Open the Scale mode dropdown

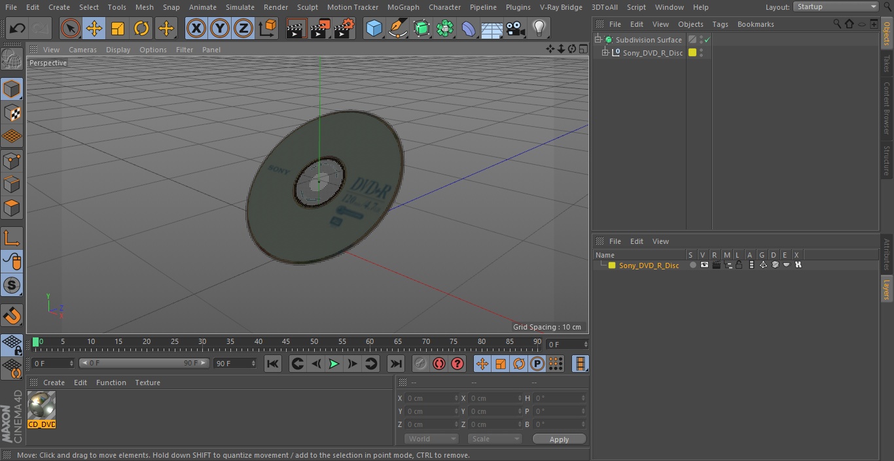tap(495, 439)
